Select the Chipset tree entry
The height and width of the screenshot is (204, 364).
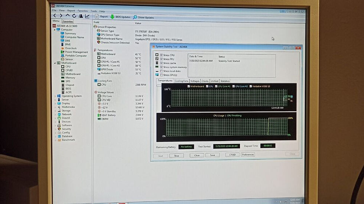click(x=70, y=85)
